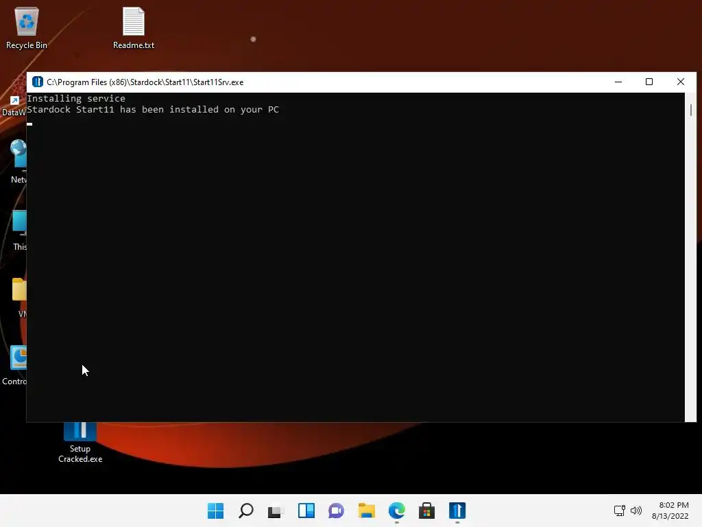
Task: Launch Microsoft Edge from taskbar
Action: point(397,511)
